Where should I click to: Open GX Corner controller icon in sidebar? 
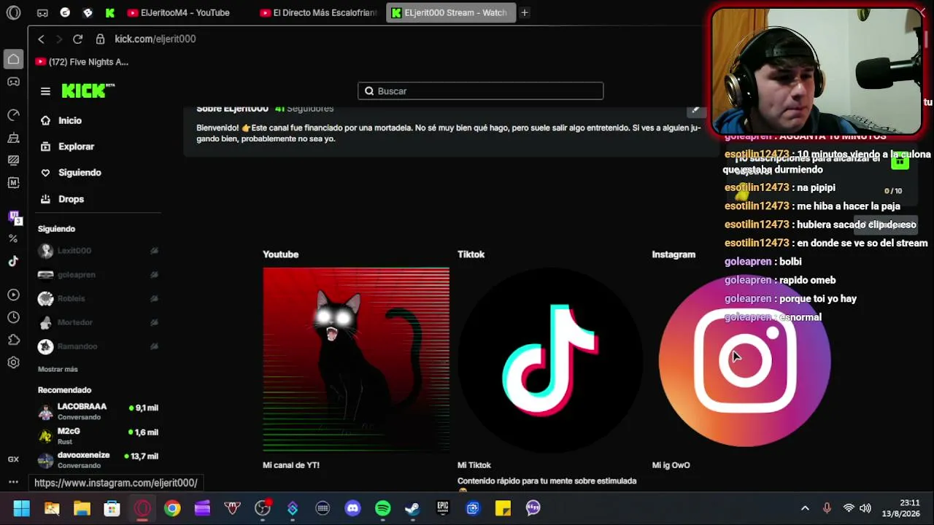click(x=13, y=82)
